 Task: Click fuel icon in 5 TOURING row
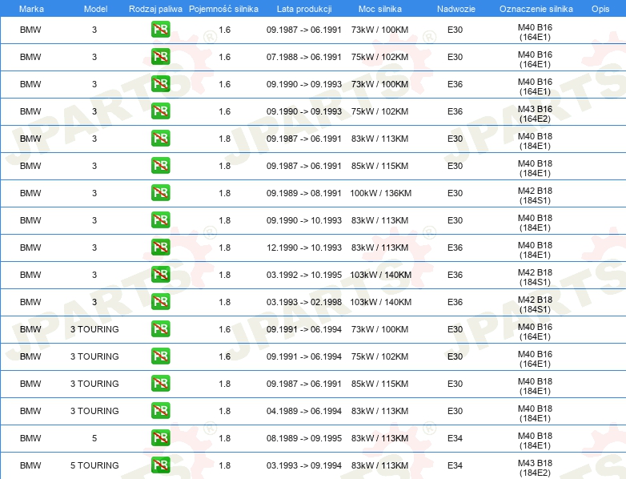(160, 465)
